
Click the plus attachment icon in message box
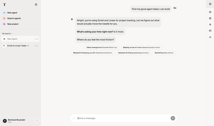point(74,118)
